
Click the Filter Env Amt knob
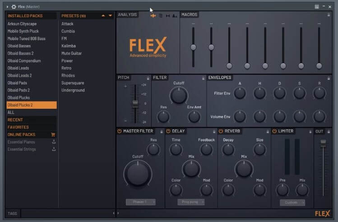194,116
